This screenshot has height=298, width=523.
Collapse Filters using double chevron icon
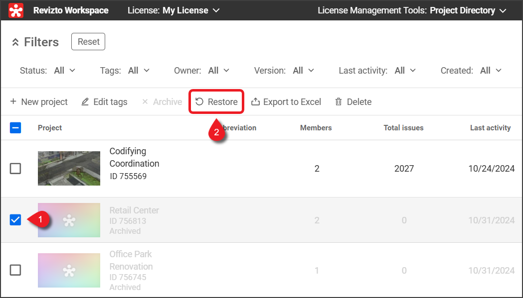(15, 42)
